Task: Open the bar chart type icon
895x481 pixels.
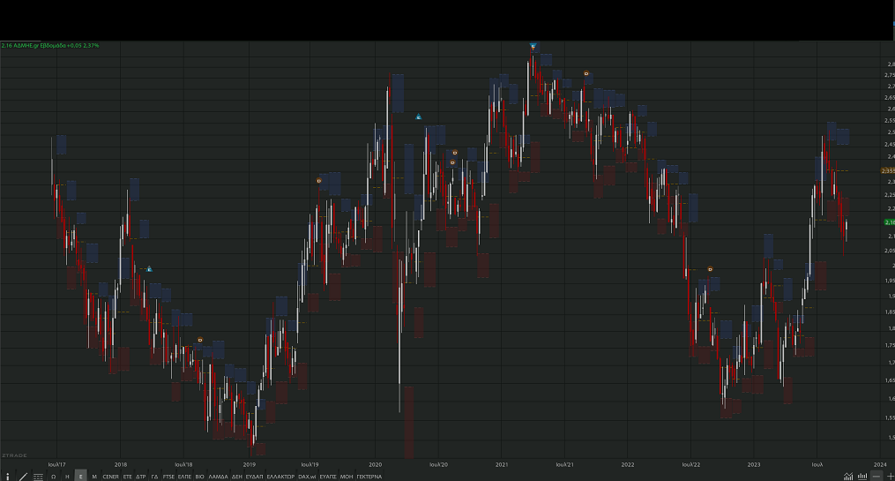Action: (862, 476)
